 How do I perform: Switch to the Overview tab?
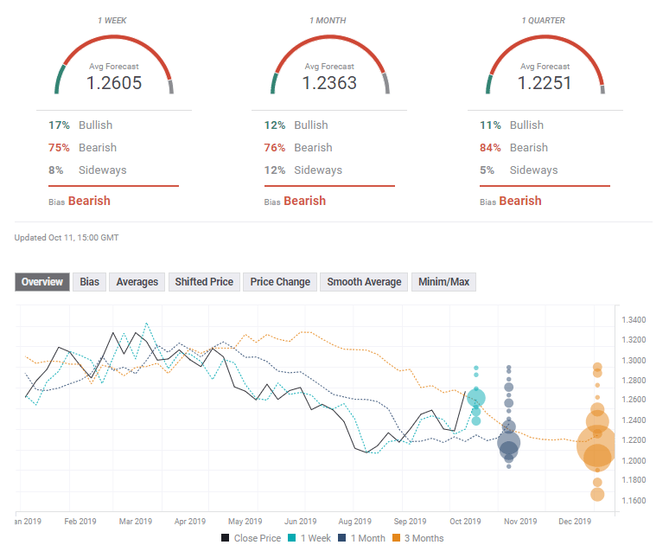pos(41,282)
